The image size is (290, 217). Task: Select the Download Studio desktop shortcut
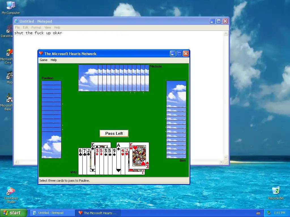point(11,195)
